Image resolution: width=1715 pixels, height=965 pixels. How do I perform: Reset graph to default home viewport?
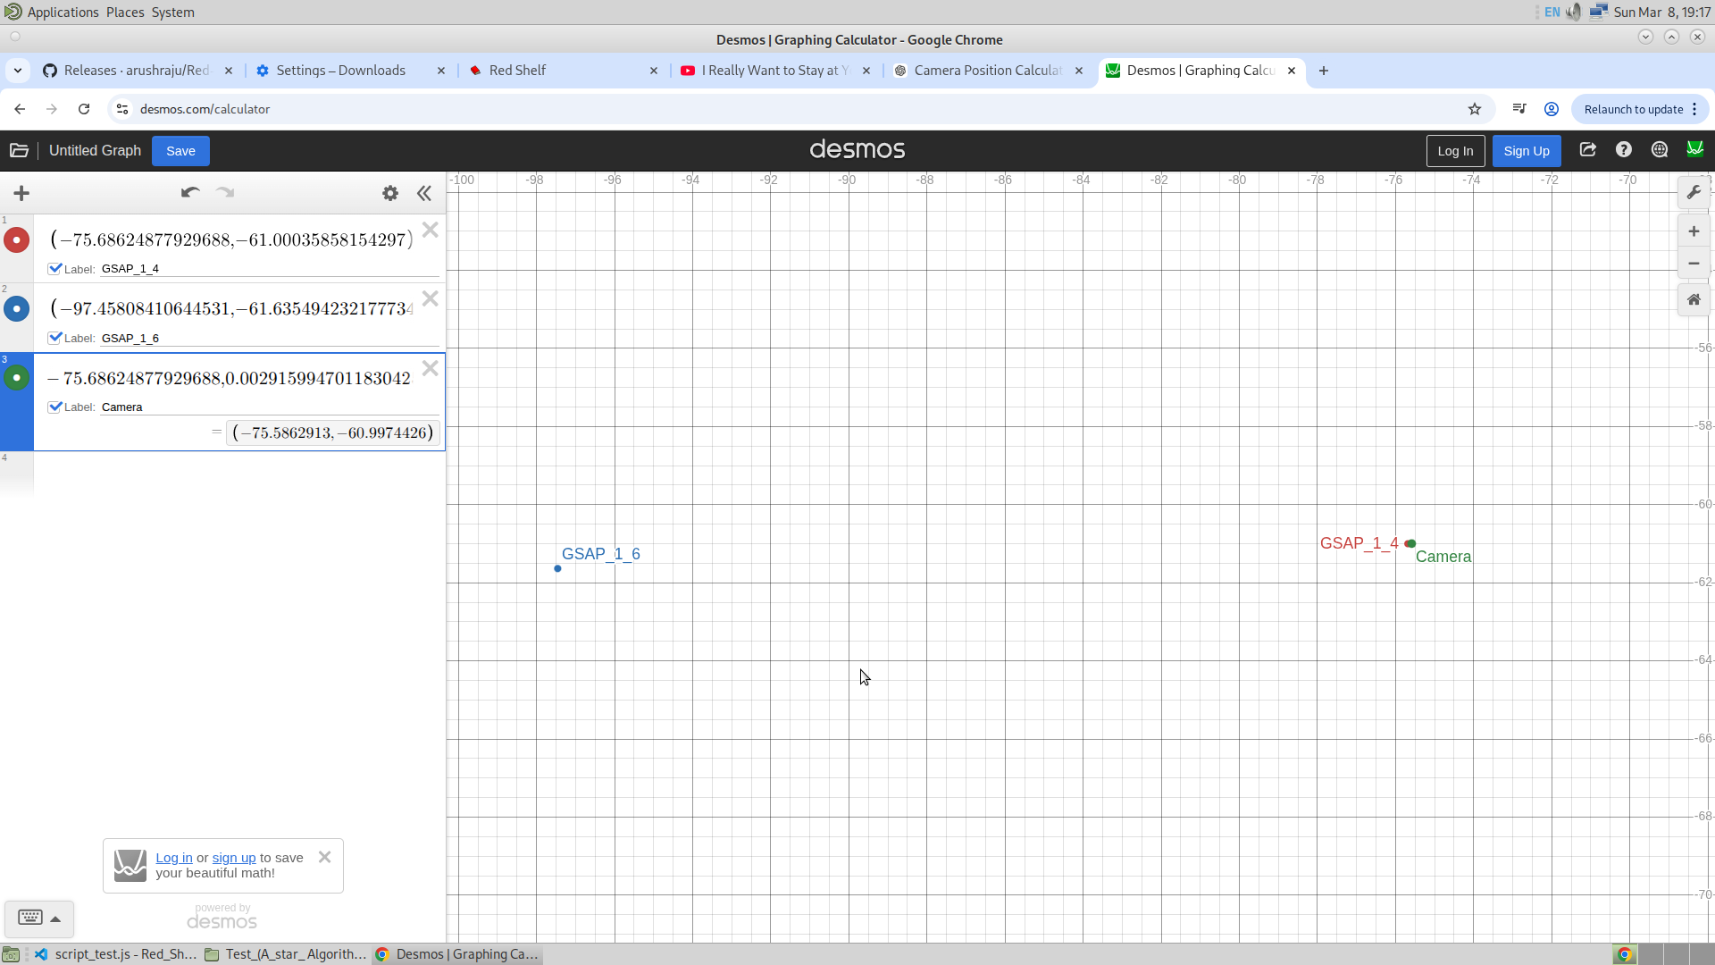pos(1694,300)
